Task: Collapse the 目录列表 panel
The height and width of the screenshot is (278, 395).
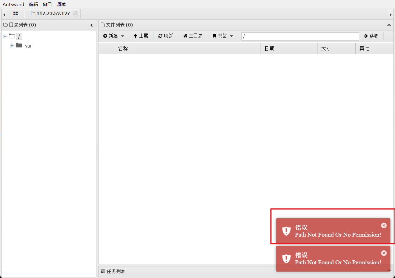Action: 92,25
